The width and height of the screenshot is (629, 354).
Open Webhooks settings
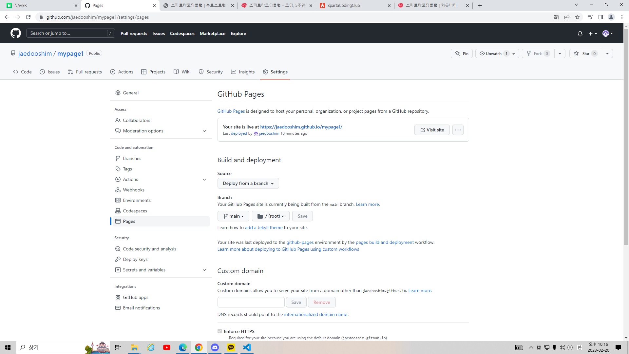(x=161, y=190)
